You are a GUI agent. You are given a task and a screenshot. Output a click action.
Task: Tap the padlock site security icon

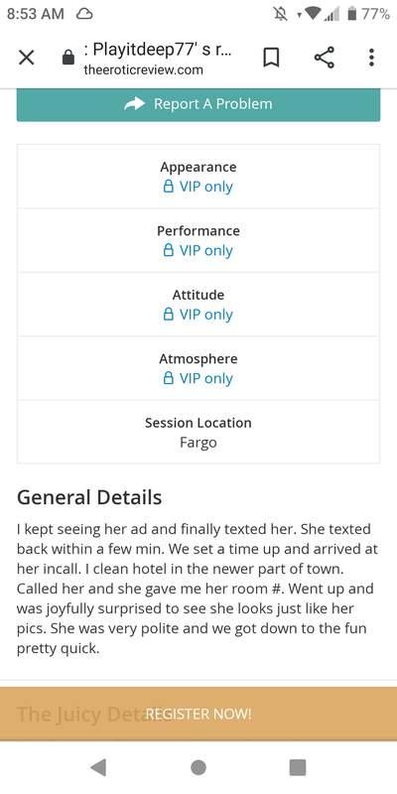click(67, 58)
